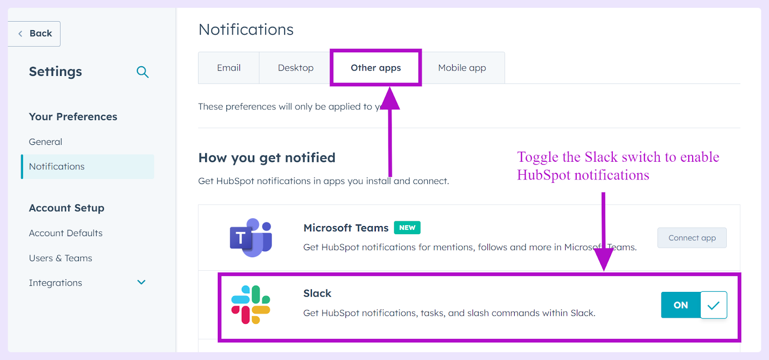Image resolution: width=769 pixels, height=360 pixels.
Task: Switch to the Email tab
Action: pyautogui.click(x=229, y=68)
